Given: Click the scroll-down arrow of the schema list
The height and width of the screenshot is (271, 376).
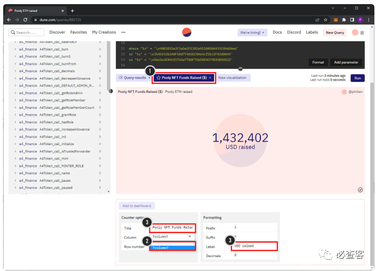Looking at the screenshot, I should (x=109, y=192).
